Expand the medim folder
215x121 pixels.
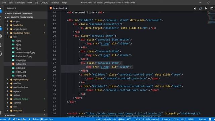17,83
